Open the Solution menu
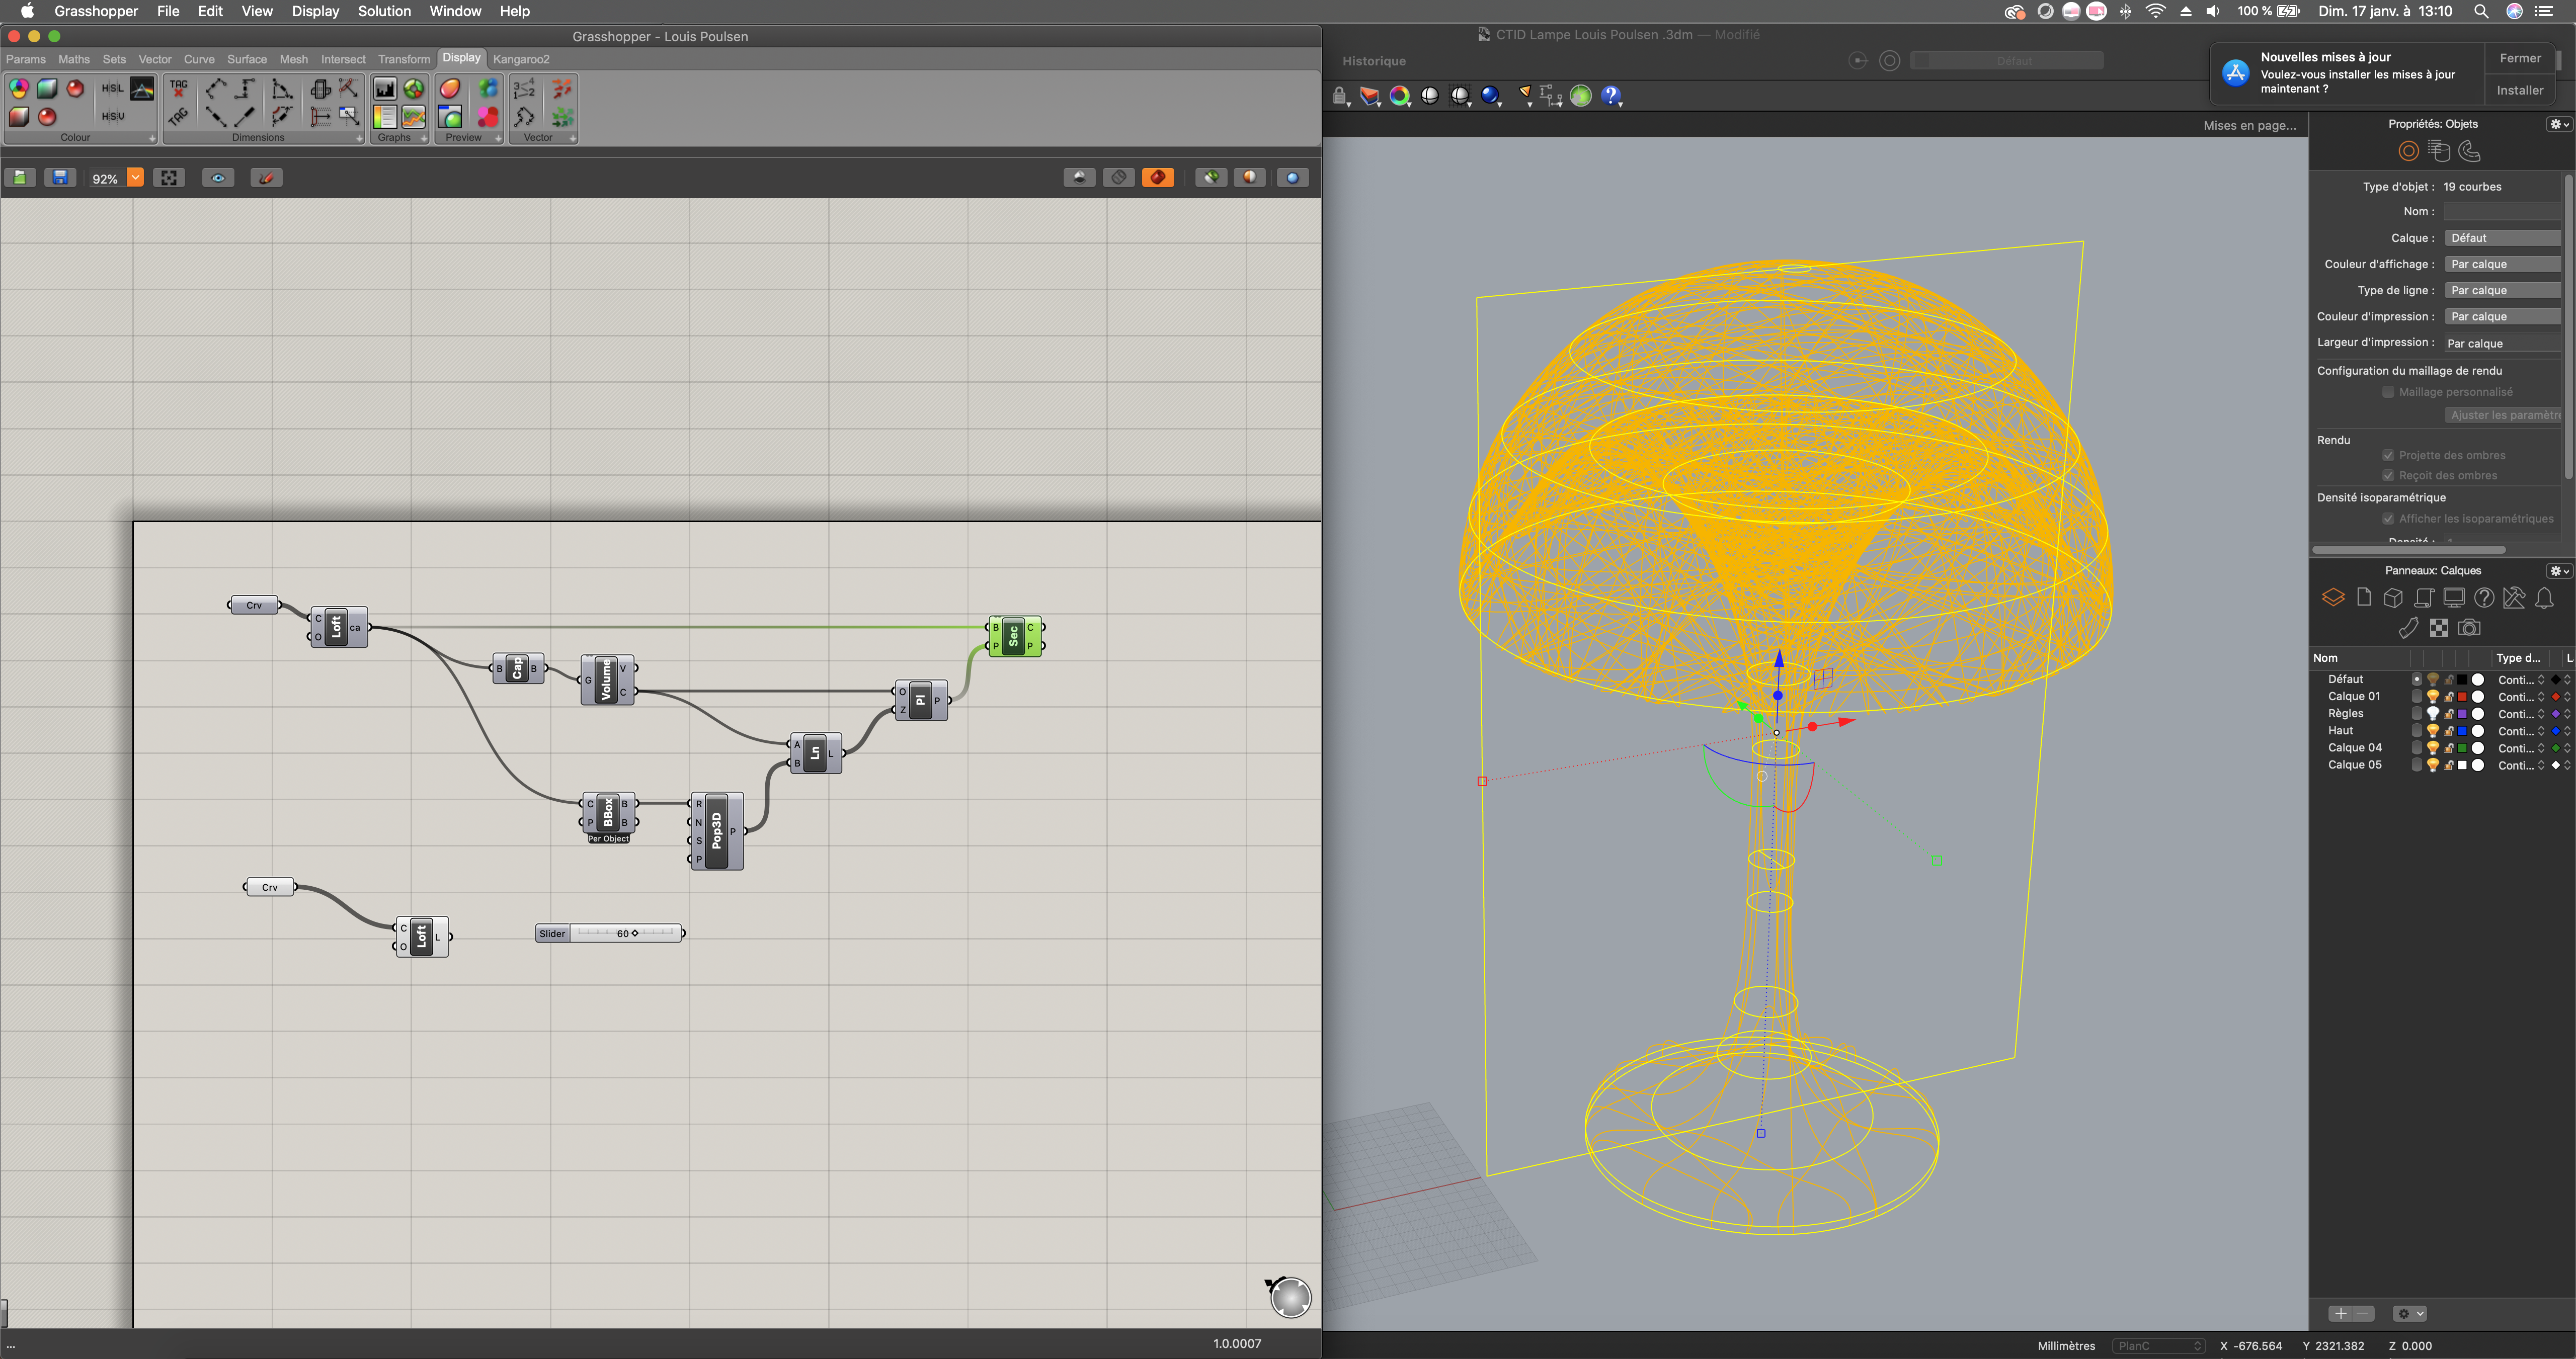The image size is (2576, 1359). [x=384, y=11]
